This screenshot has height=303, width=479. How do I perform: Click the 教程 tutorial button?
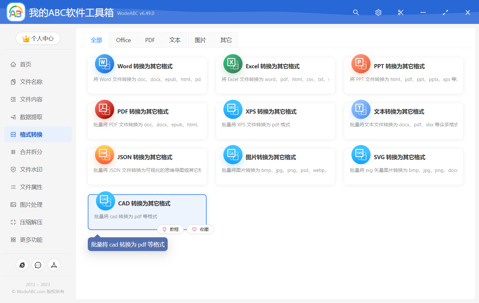click(171, 229)
